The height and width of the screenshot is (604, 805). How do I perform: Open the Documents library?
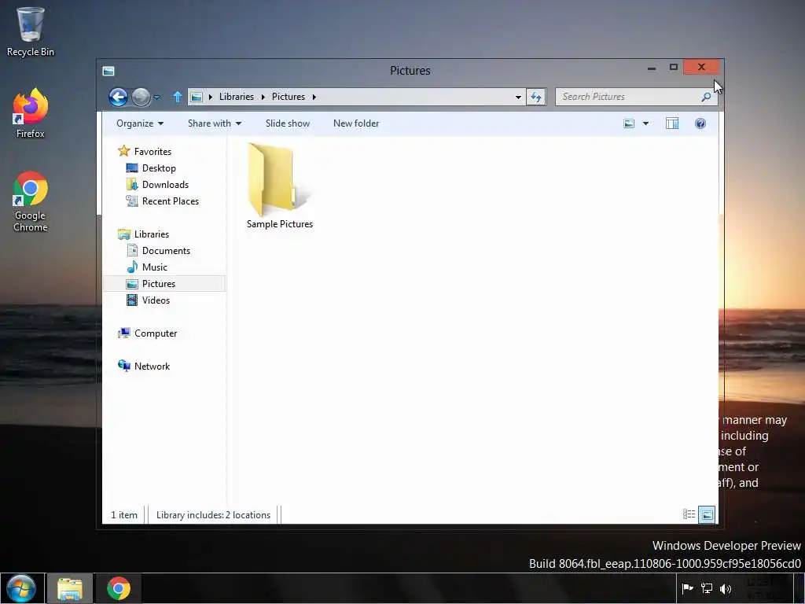(158, 250)
